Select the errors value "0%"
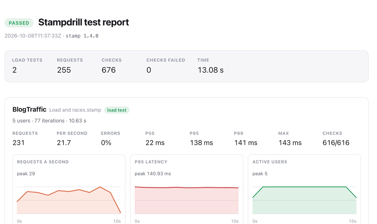The height and width of the screenshot is (224, 377). point(106,143)
